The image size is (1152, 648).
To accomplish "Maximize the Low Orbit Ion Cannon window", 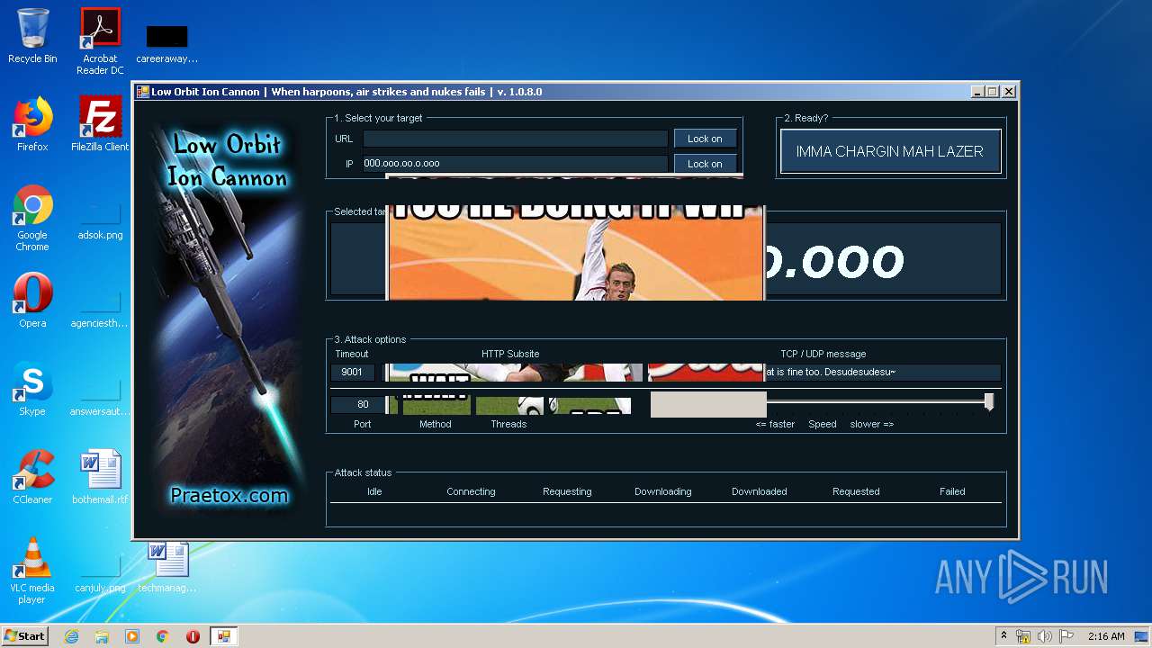I will coord(993,92).
